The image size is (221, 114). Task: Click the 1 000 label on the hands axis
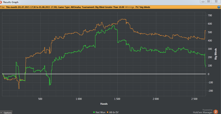(x=79, y=99)
